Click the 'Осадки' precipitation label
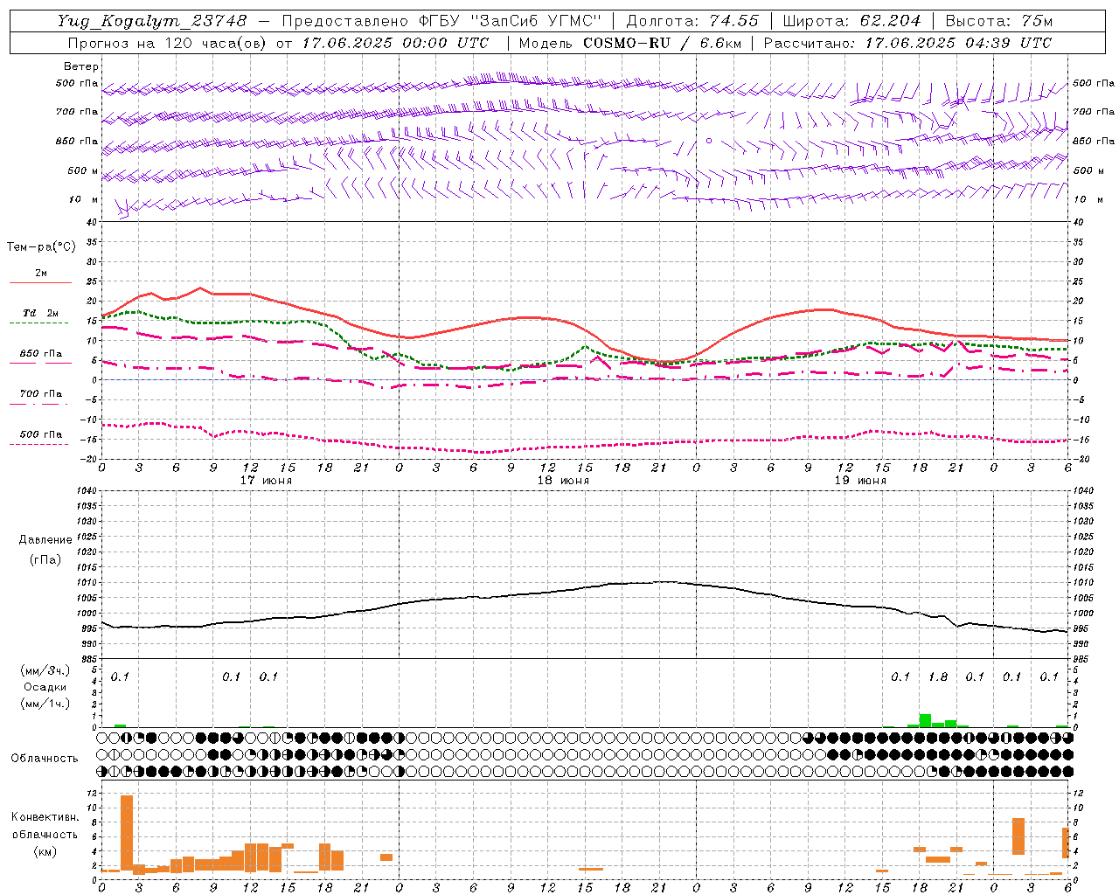Screen dimensions: 1119x895 coord(45,687)
